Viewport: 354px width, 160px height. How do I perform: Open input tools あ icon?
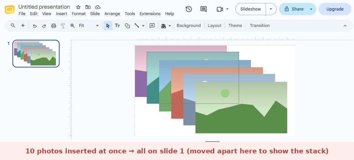point(163,26)
